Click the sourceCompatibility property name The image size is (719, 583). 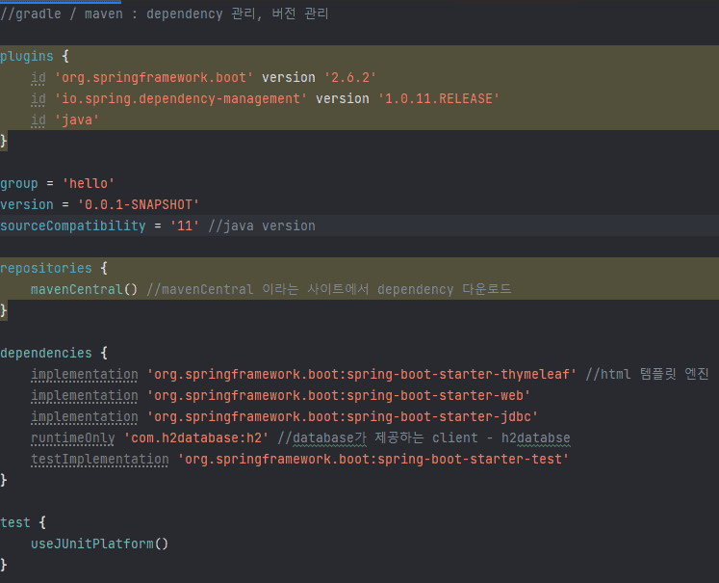point(73,225)
